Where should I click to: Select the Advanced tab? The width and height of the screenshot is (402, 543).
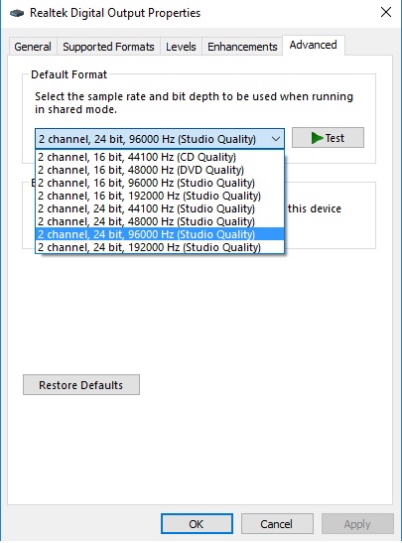[x=314, y=45]
